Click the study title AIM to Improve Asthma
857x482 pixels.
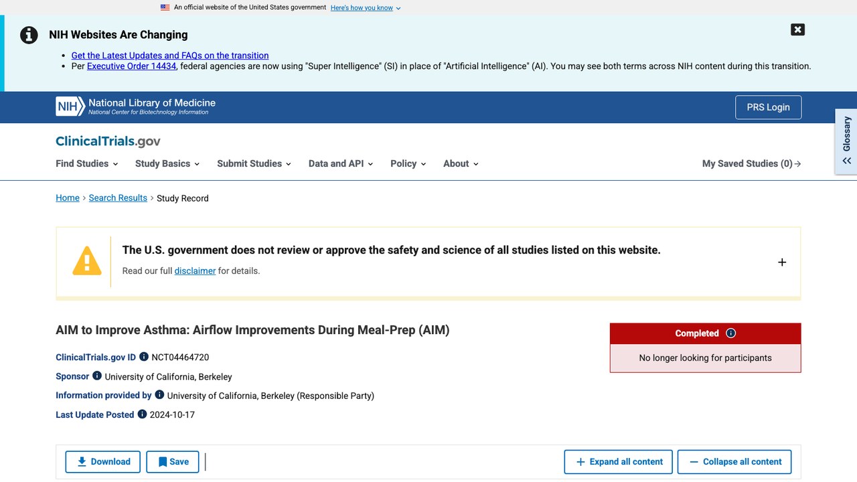pos(252,330)
